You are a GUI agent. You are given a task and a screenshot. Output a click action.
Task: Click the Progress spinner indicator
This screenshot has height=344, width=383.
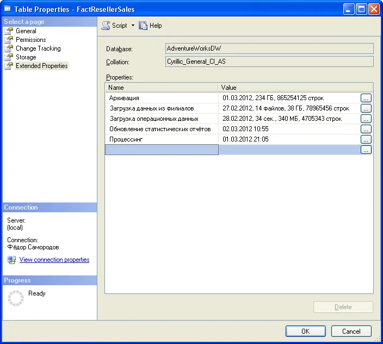[16, 298]
